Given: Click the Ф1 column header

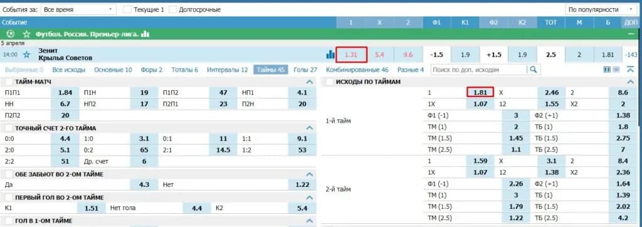Looking at the screenshot, I should point(436,23).
